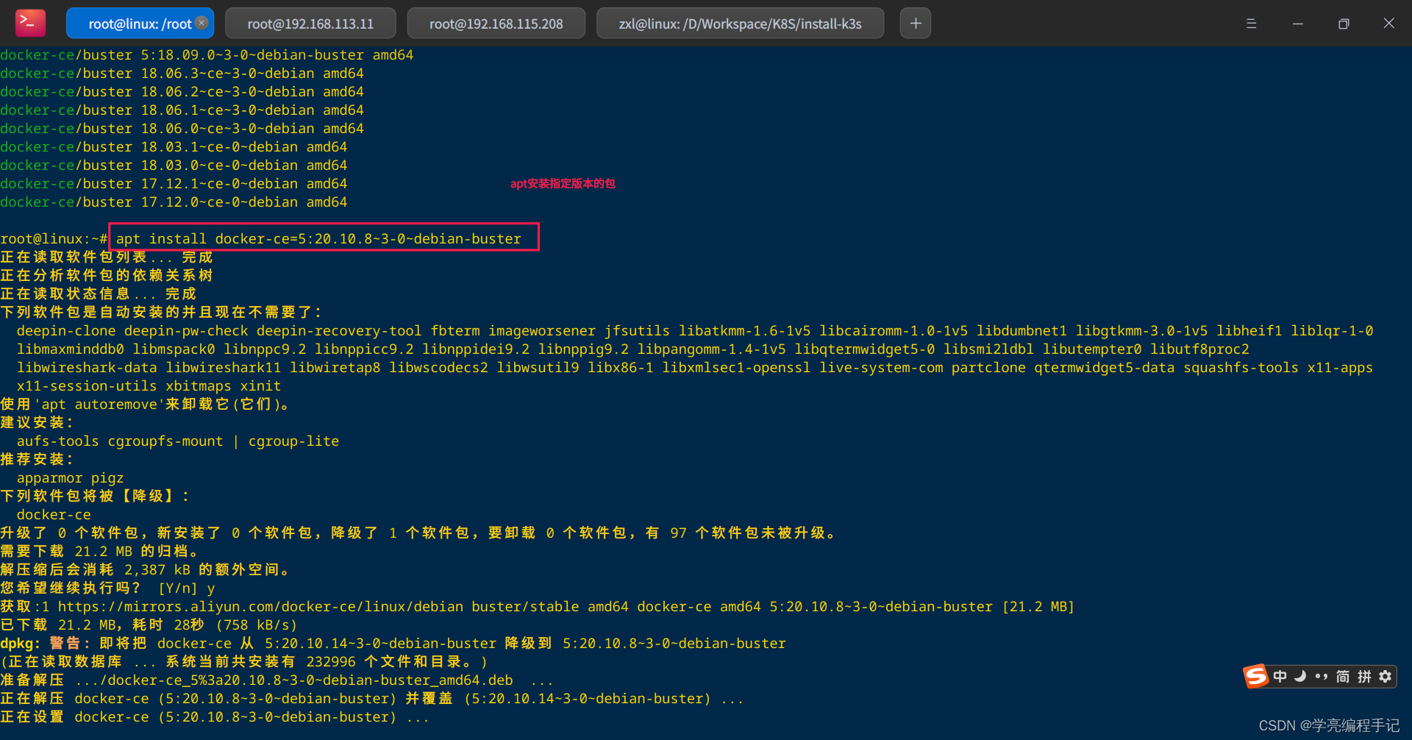Switch simplified/traditional via 简 button
Viewport: 1412px width, 740px height.
point(1343,677)
